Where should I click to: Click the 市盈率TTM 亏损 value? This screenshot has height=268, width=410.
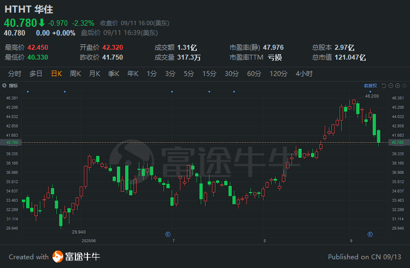pyautogui.click(x=274, y=57)
